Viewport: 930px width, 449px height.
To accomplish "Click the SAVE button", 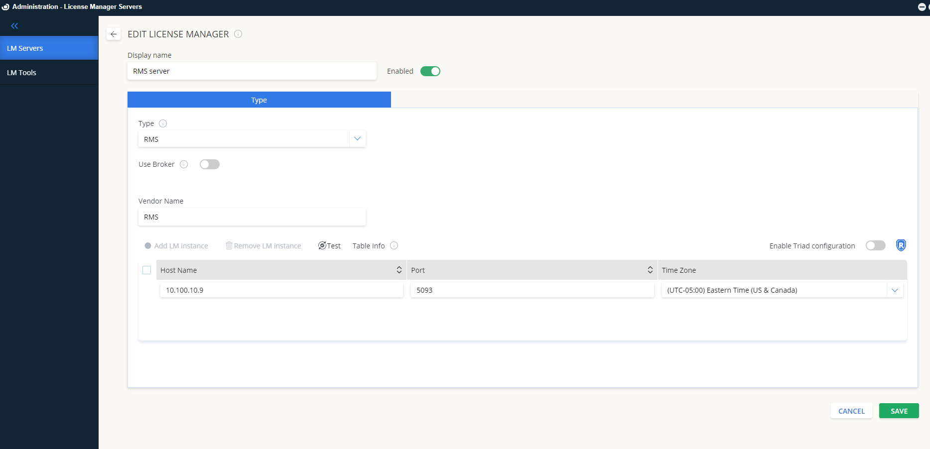I will [x=899, y=411].
